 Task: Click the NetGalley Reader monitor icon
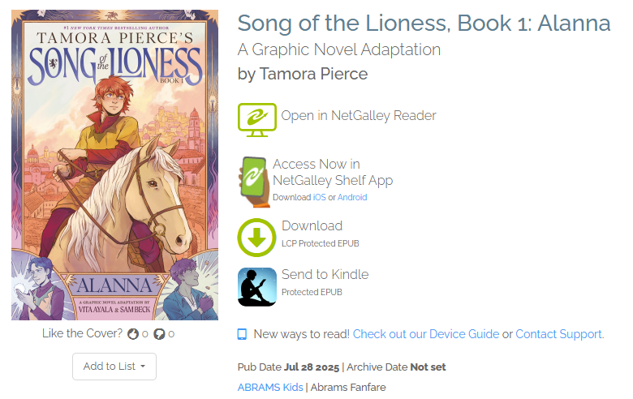coord(257,118)
